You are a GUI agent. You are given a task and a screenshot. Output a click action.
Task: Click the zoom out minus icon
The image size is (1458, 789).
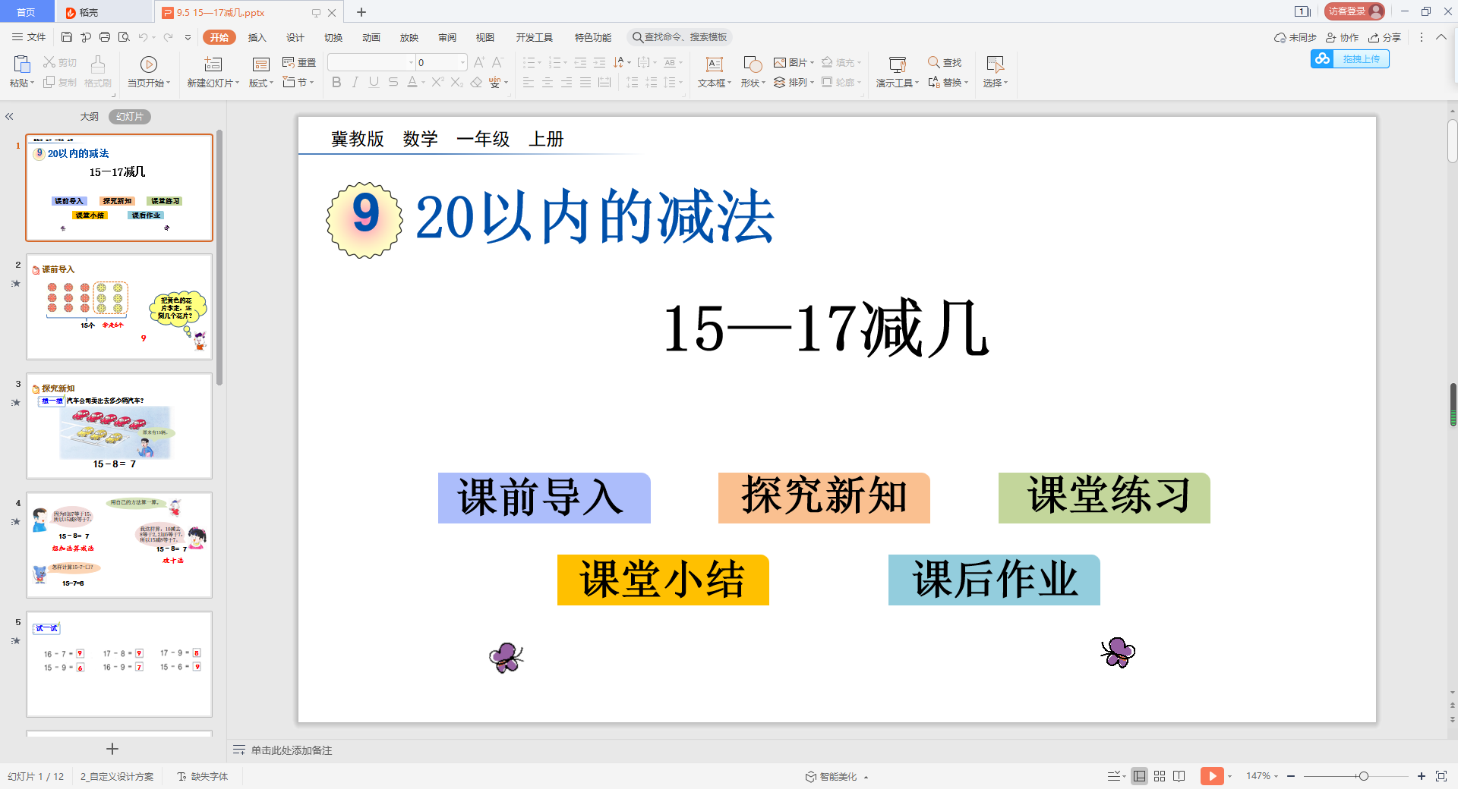coord(1291,776)
